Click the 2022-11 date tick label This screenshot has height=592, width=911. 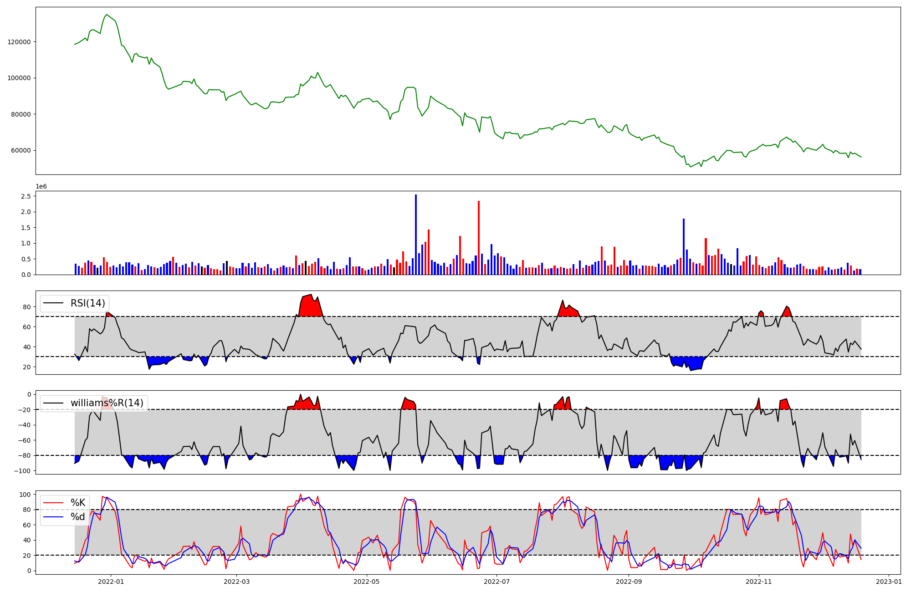759,582
